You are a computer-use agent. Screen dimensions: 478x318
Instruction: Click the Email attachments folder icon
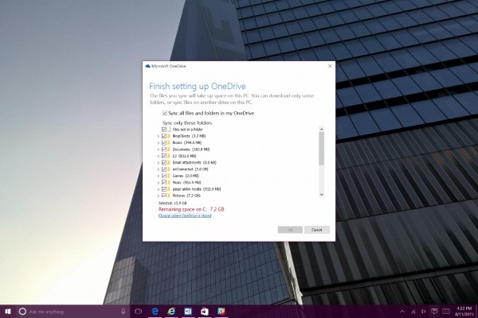pyautogui.click(x=169, y=162)
